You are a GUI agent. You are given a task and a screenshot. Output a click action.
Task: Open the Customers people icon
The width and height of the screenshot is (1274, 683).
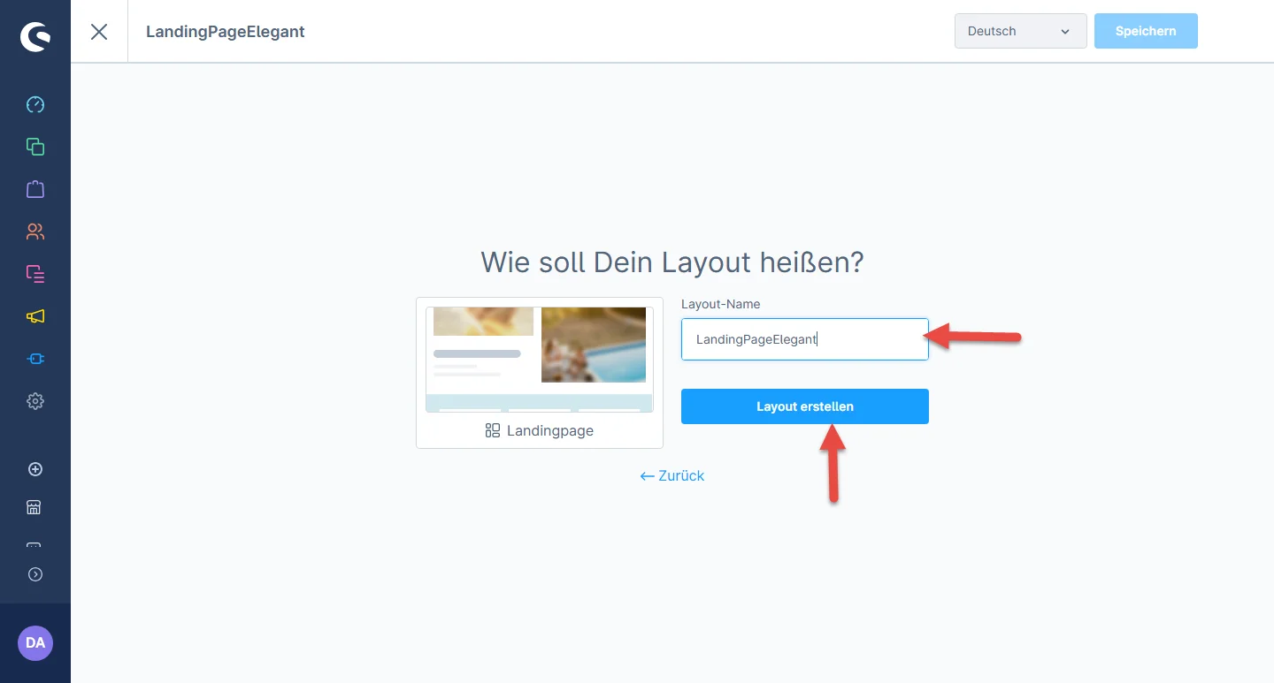[35, 231]
